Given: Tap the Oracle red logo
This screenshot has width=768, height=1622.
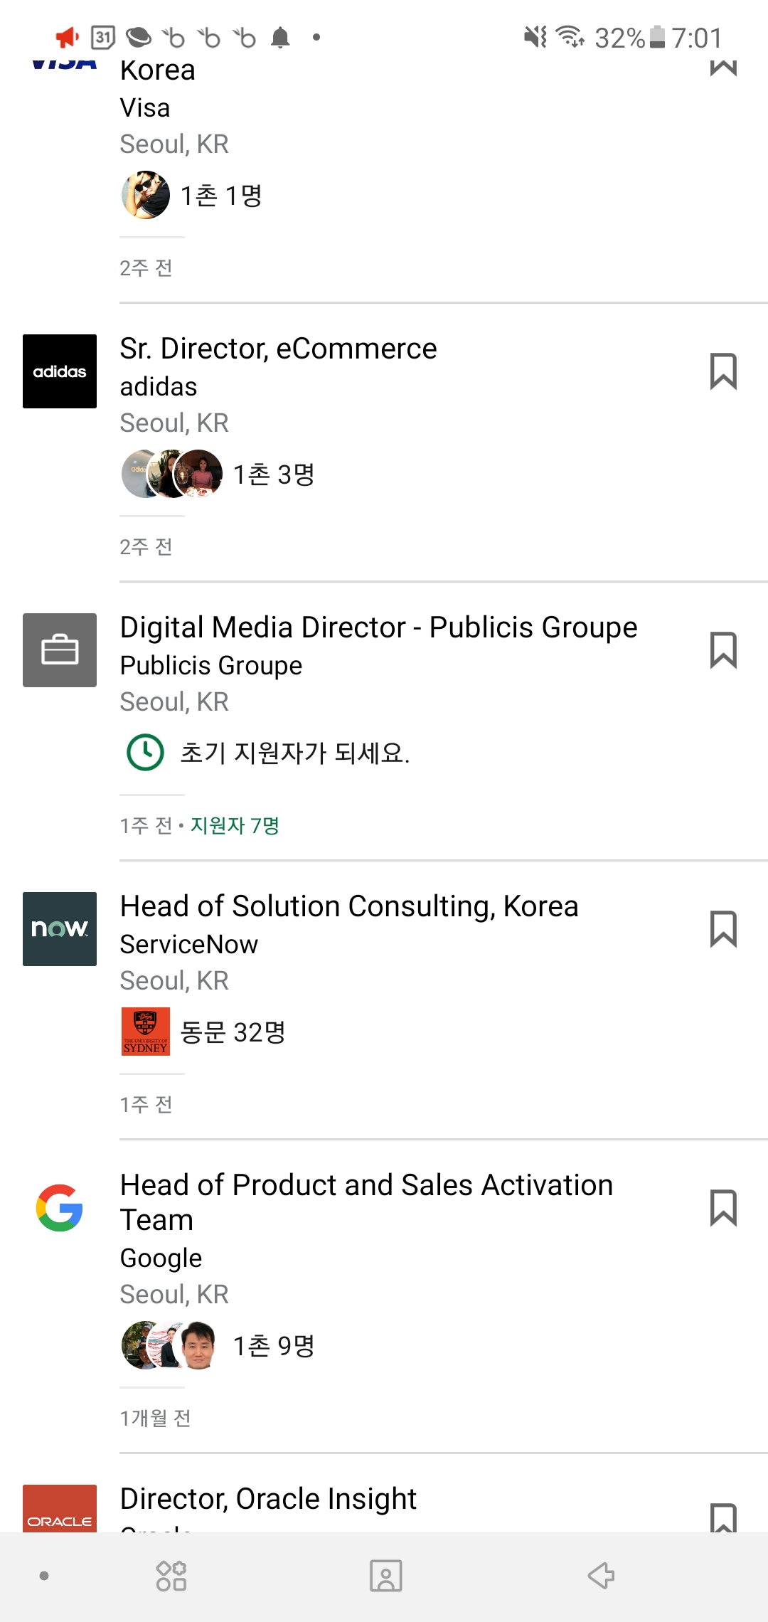Looking at the screenshot, I should click(60, 1510).
